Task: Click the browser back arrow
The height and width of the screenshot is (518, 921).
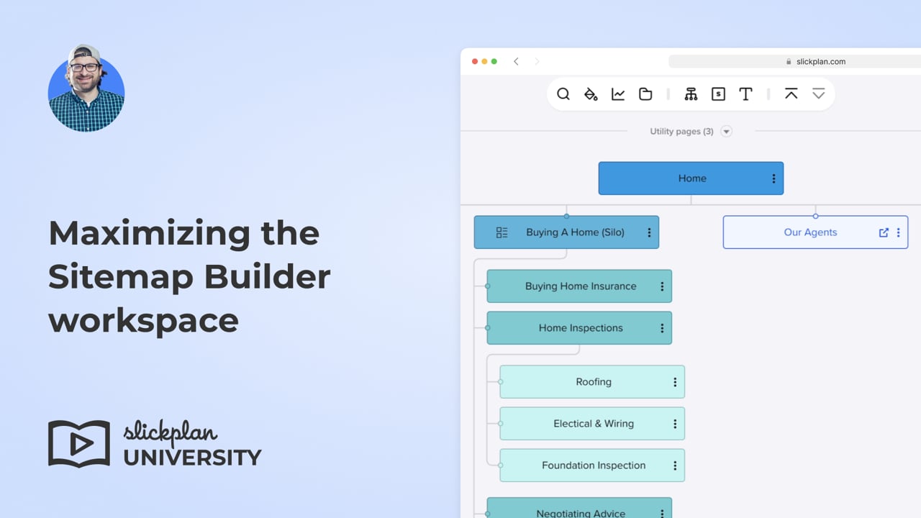Action: 516,61
